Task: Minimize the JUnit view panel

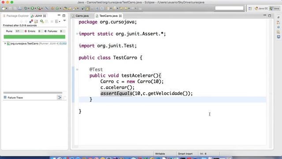Action: point(59,15)
